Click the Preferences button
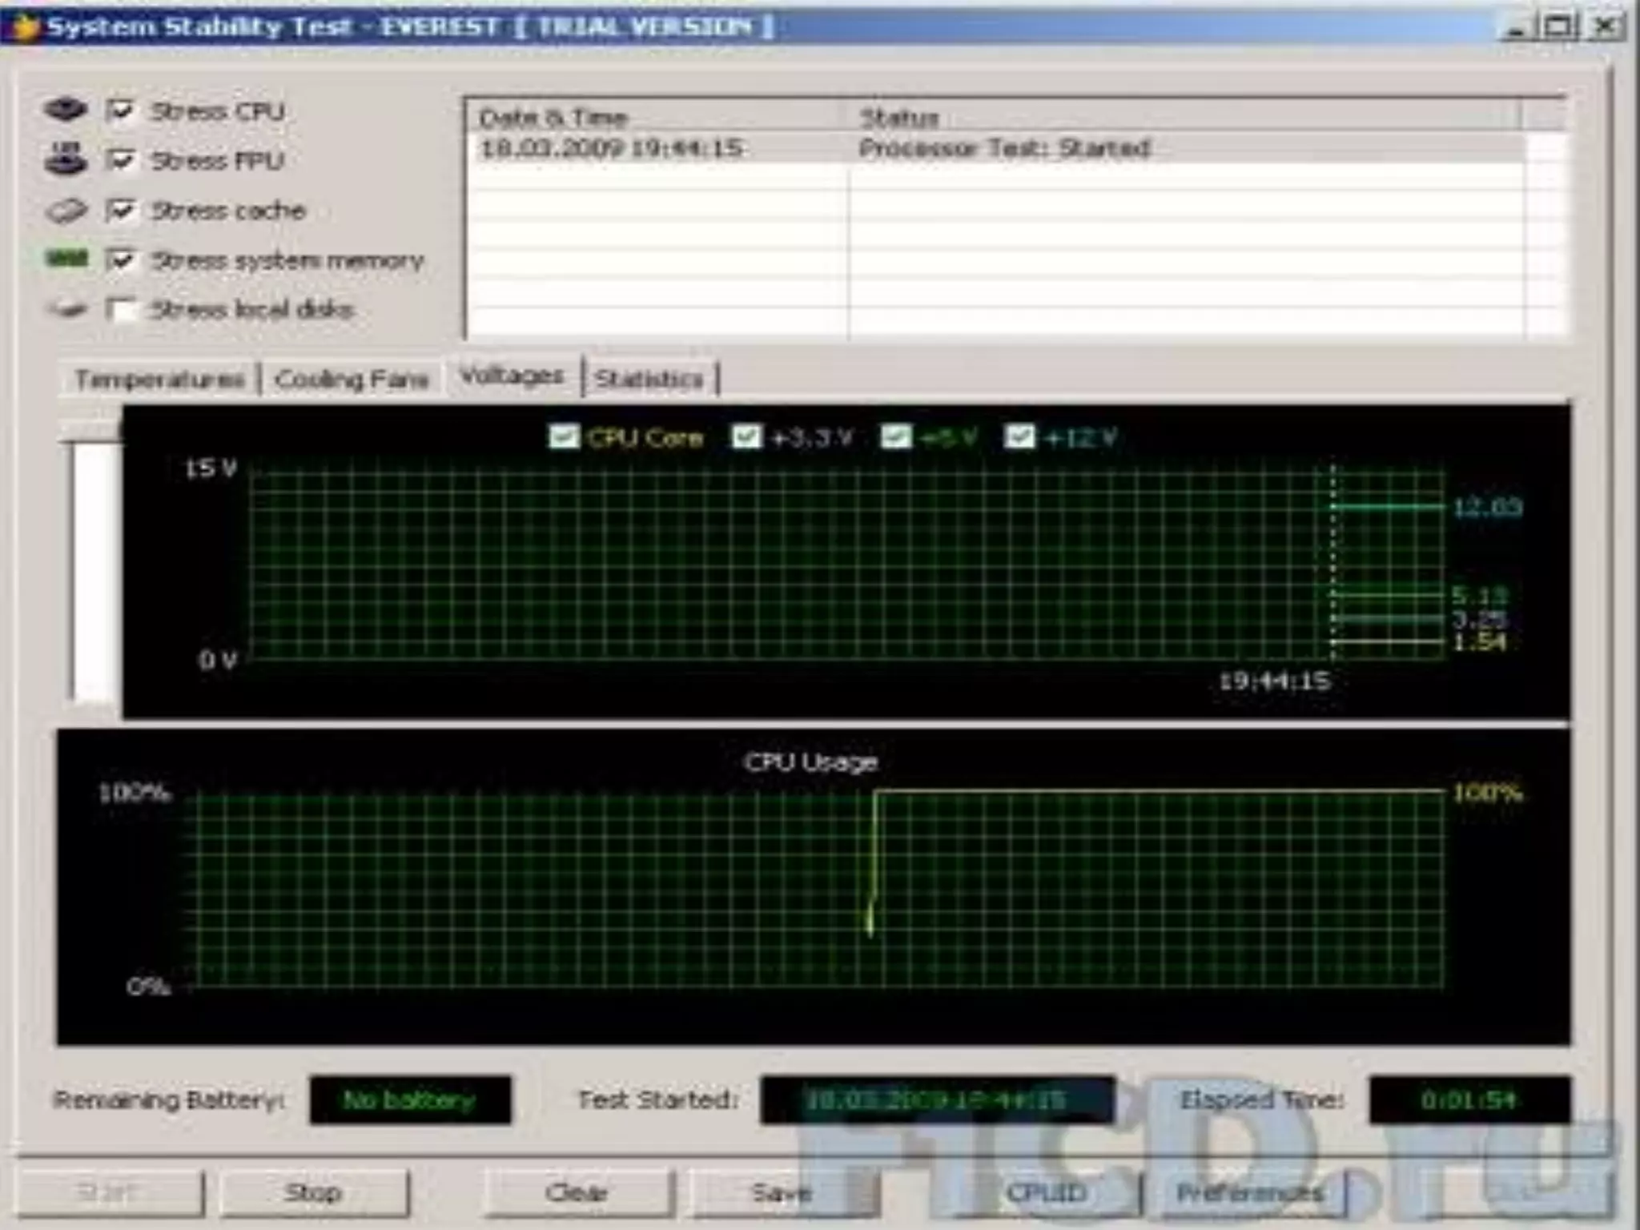Viewport: 1640px width, 1230px height. [x=1249, y=1192]
